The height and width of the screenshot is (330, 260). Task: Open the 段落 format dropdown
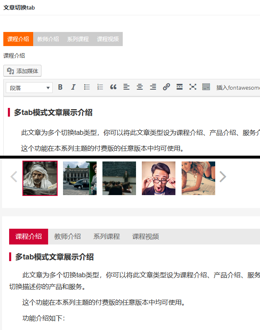[x=29, y=88]
